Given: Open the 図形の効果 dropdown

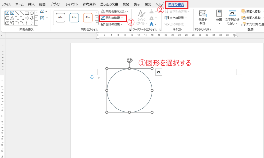Looking at the screenshot, I should 112,24.
